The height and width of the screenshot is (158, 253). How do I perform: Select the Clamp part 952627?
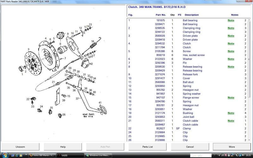(x=187, y=129)
